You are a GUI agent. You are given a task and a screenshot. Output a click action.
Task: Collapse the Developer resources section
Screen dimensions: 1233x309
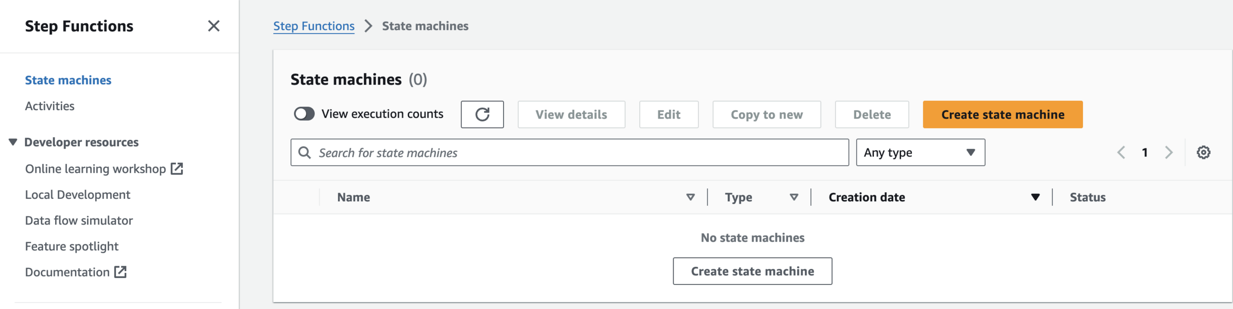13,142
